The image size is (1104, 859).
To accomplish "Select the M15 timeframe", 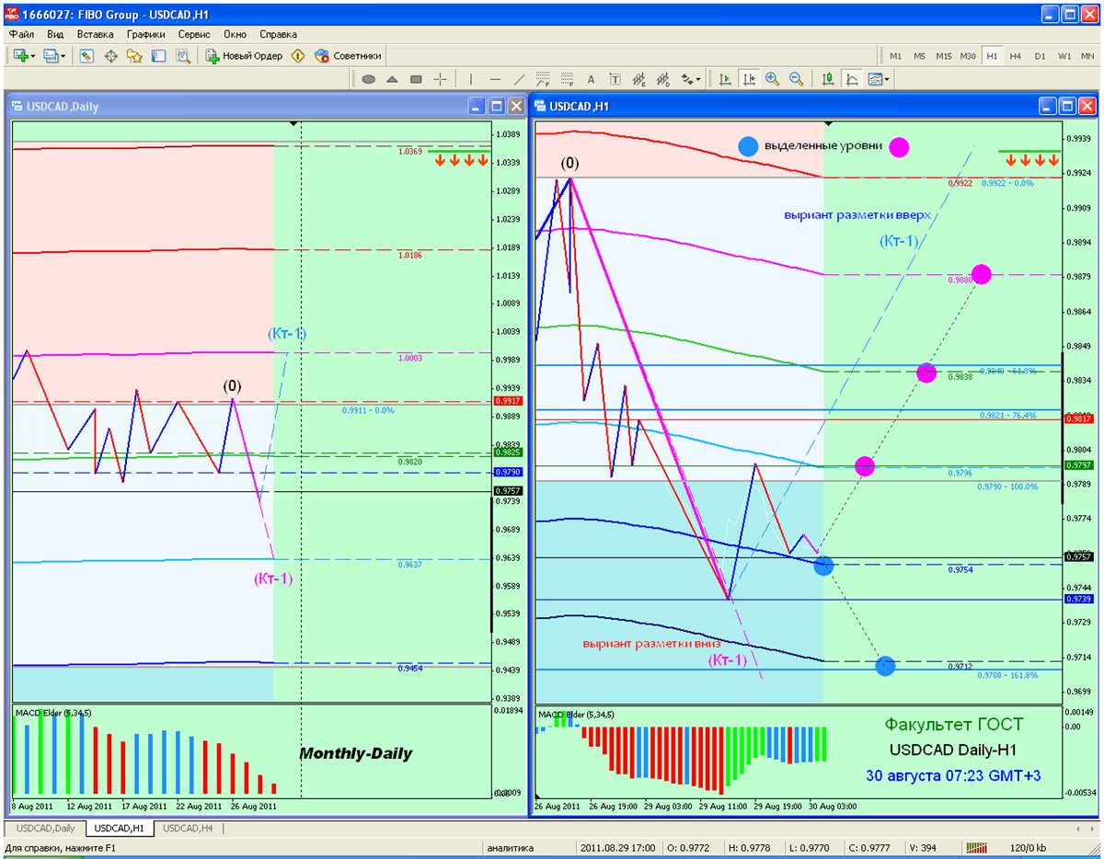I will 944,56.
